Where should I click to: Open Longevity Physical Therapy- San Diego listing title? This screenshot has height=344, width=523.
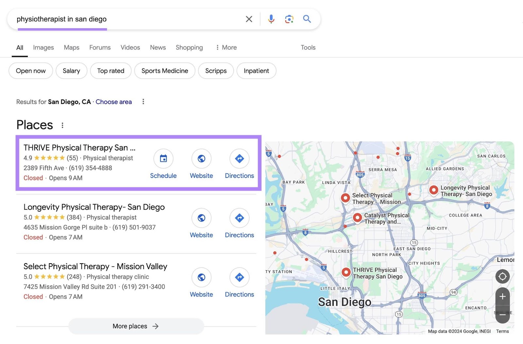tap(94, 207)
